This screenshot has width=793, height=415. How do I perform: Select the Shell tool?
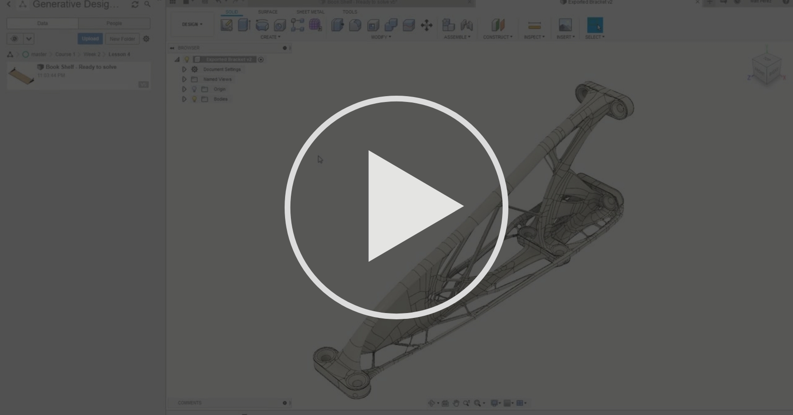[373, 25]
